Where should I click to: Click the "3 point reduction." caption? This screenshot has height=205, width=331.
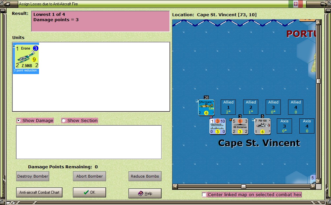(x=26, y=70)
